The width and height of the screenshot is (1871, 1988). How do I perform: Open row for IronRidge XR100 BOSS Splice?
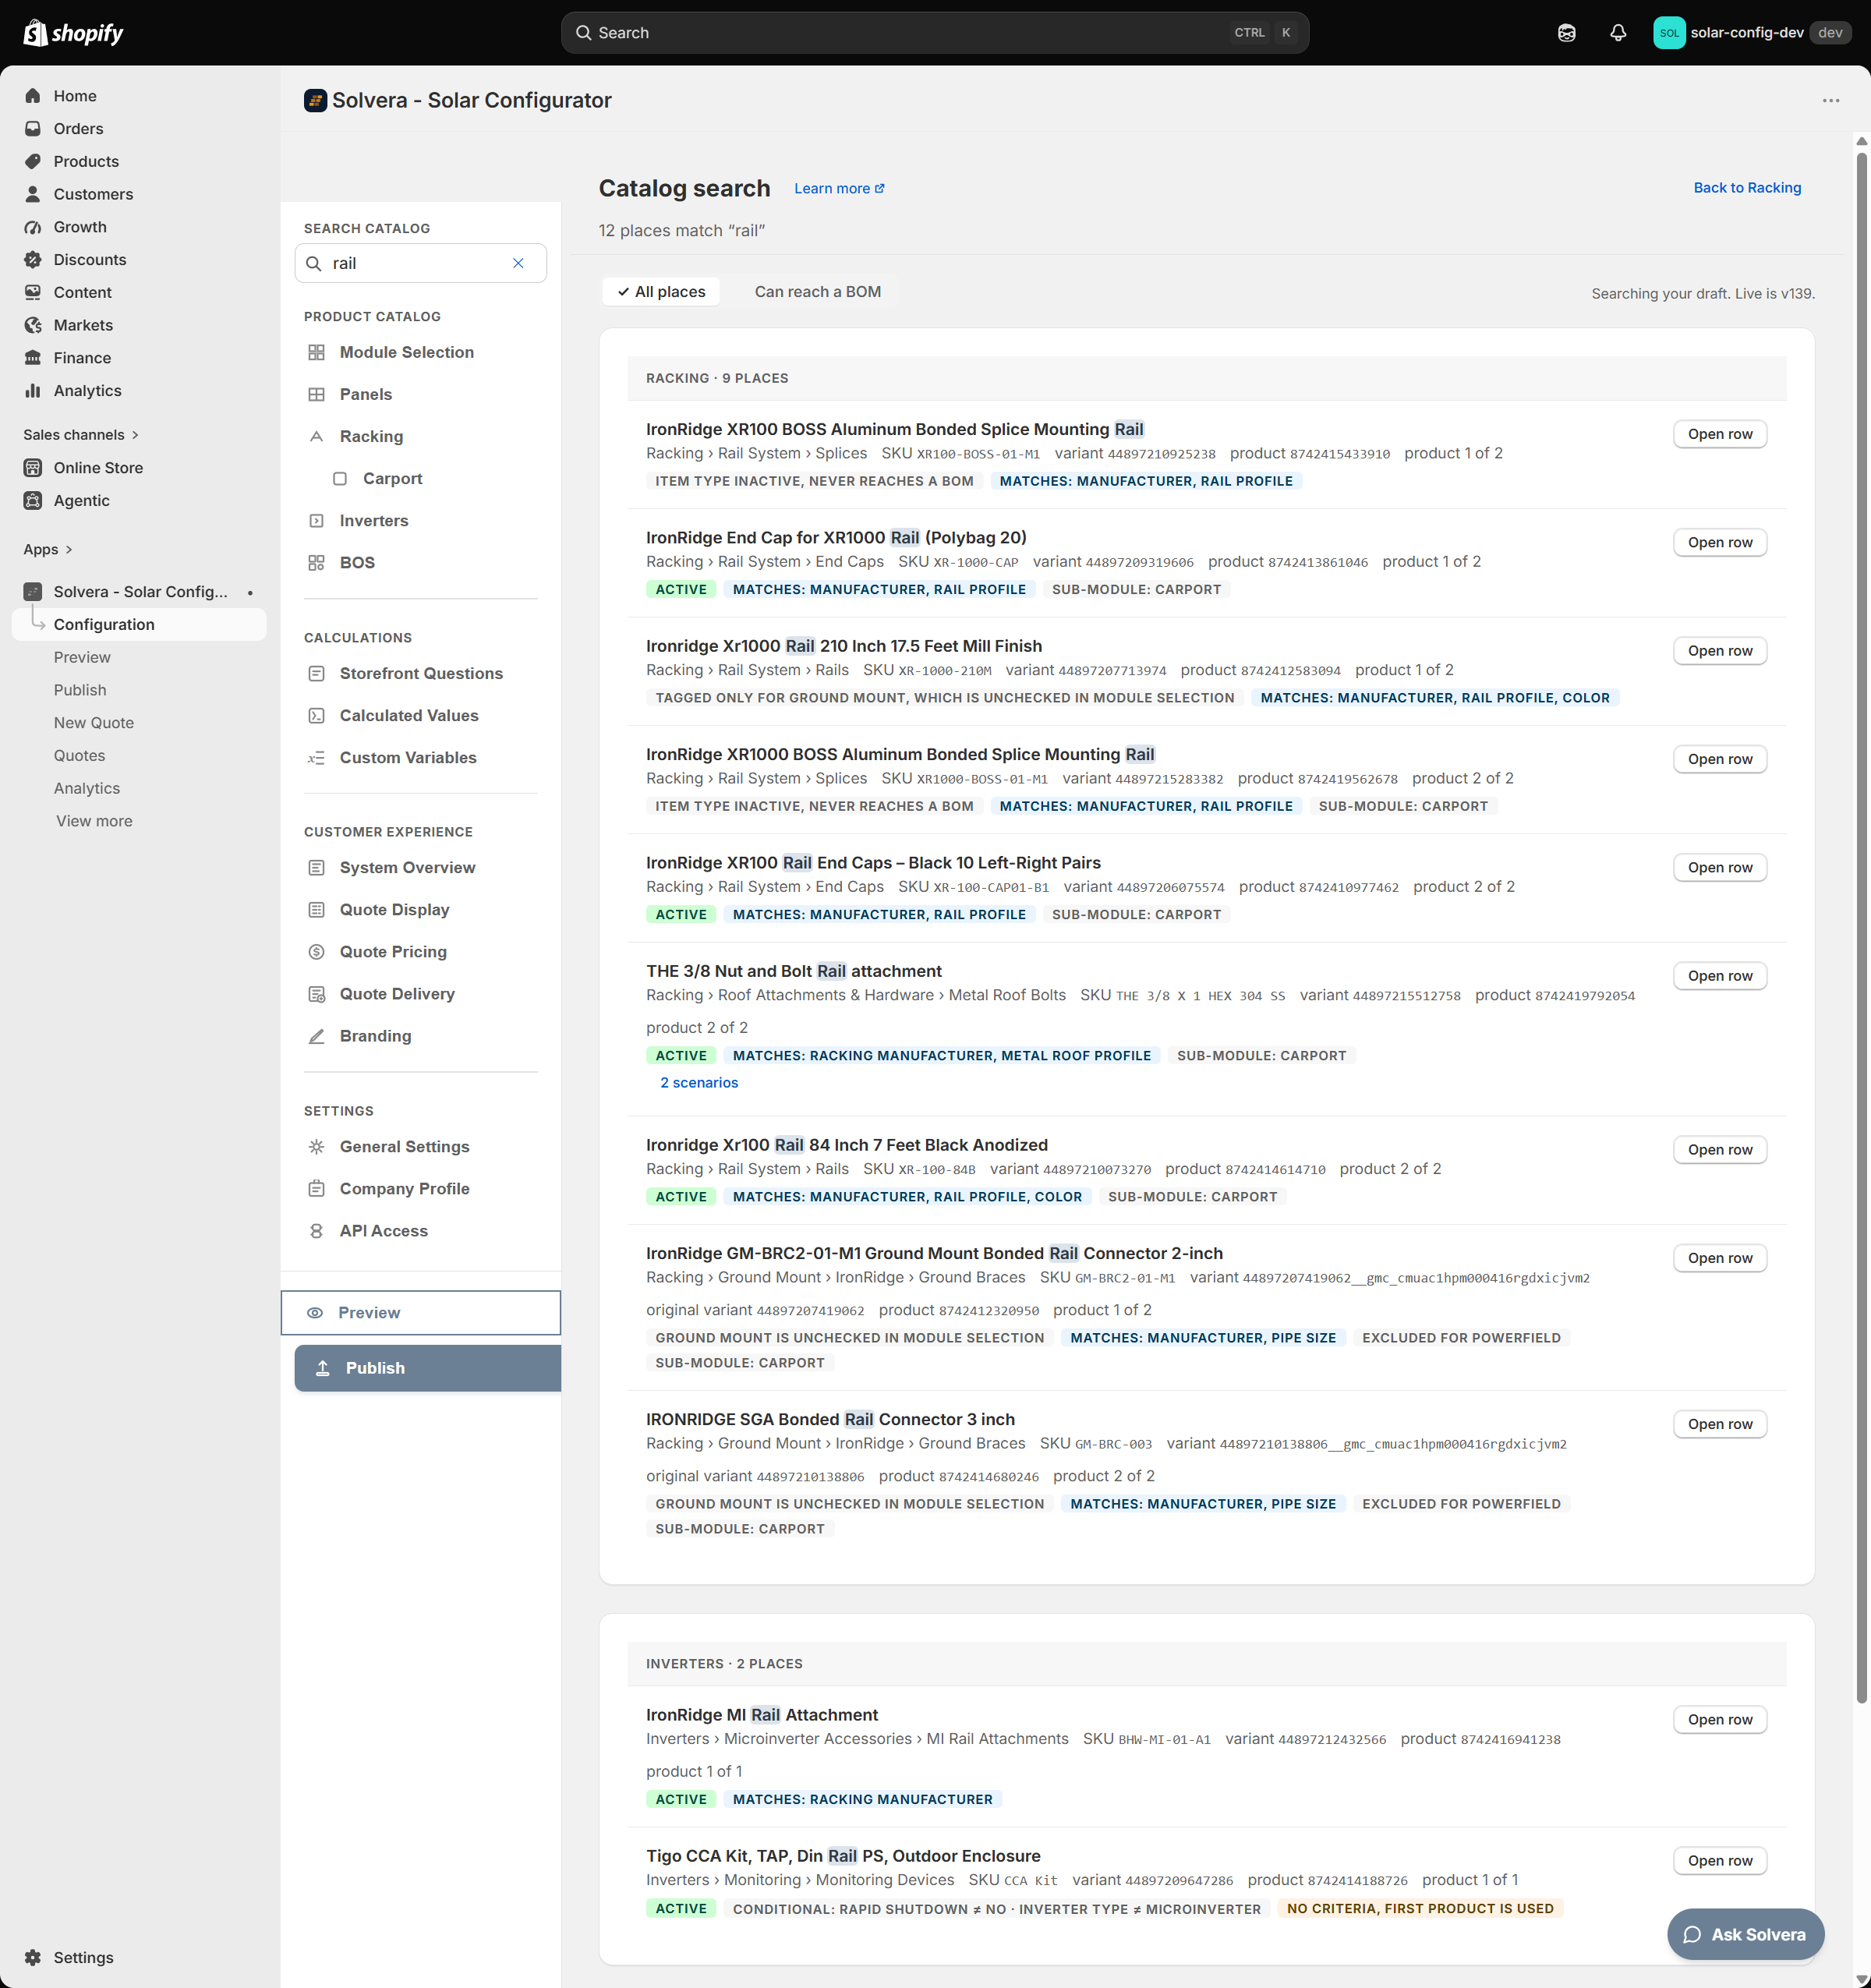(x=1720, y=434)
